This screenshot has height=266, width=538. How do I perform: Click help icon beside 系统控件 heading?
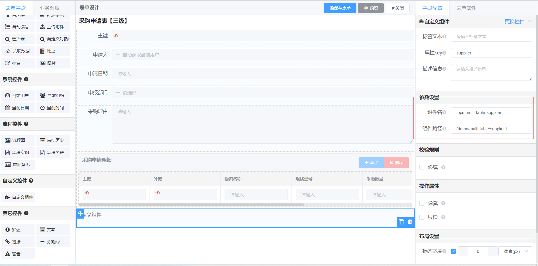pyautogui.click(x=26, y=79)
